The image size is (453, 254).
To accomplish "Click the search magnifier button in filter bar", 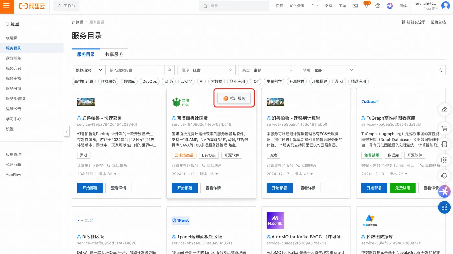I will [170, 70].
